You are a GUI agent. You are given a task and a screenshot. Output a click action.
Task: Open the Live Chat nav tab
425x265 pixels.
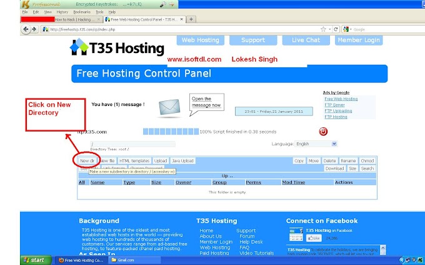pyautogui.click(x=306, y=40)
